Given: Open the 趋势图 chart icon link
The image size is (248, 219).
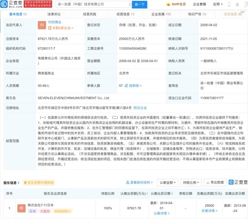Looking at the screenshot, I should pyautogui.click(x=134, y=85).
